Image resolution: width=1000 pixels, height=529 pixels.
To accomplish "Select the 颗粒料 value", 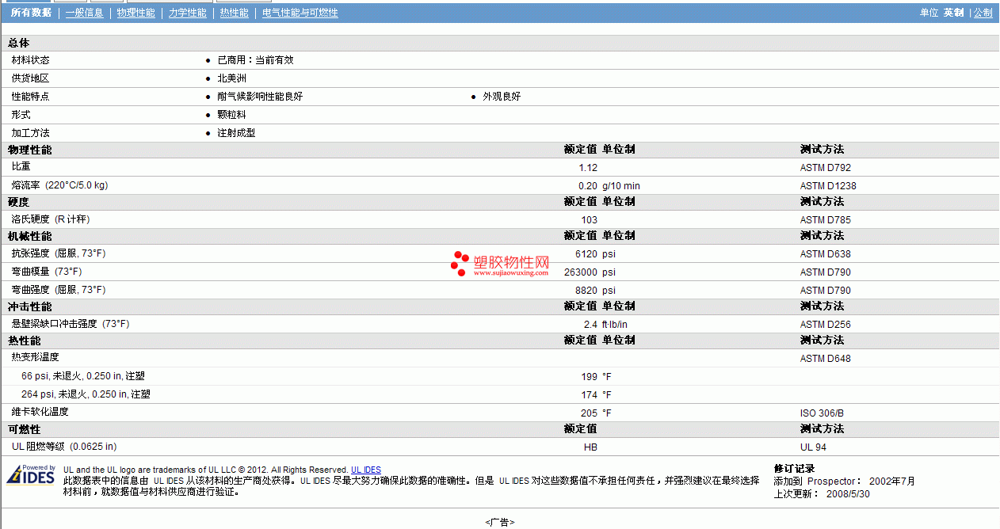I will 231,115.
